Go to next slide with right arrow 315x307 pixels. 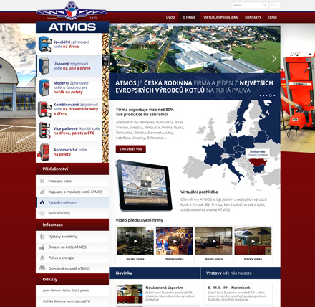[x=274, y=59]
